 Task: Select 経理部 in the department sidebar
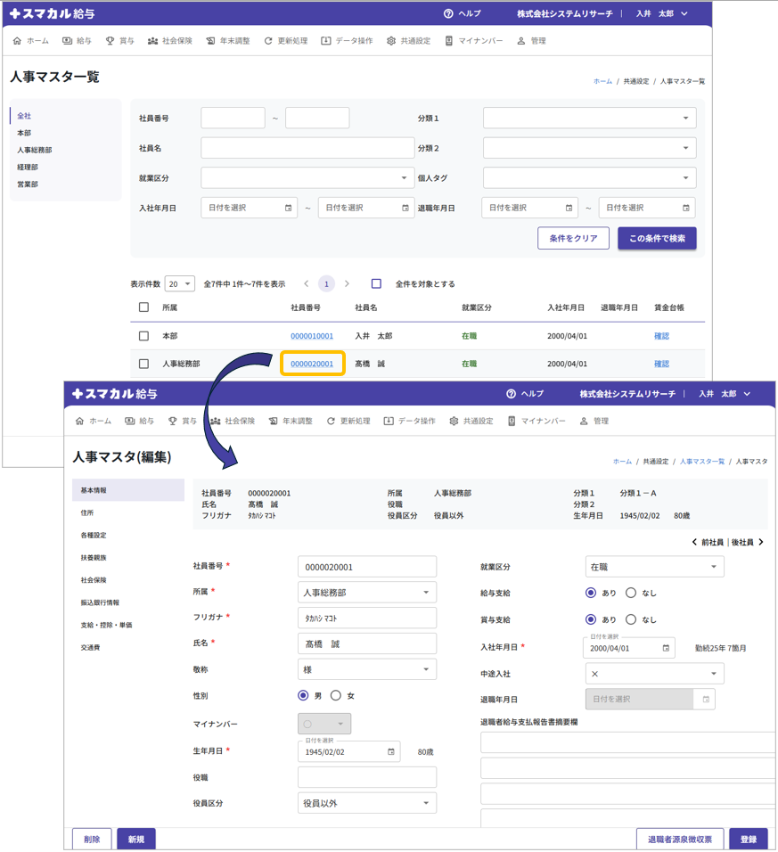28,168
